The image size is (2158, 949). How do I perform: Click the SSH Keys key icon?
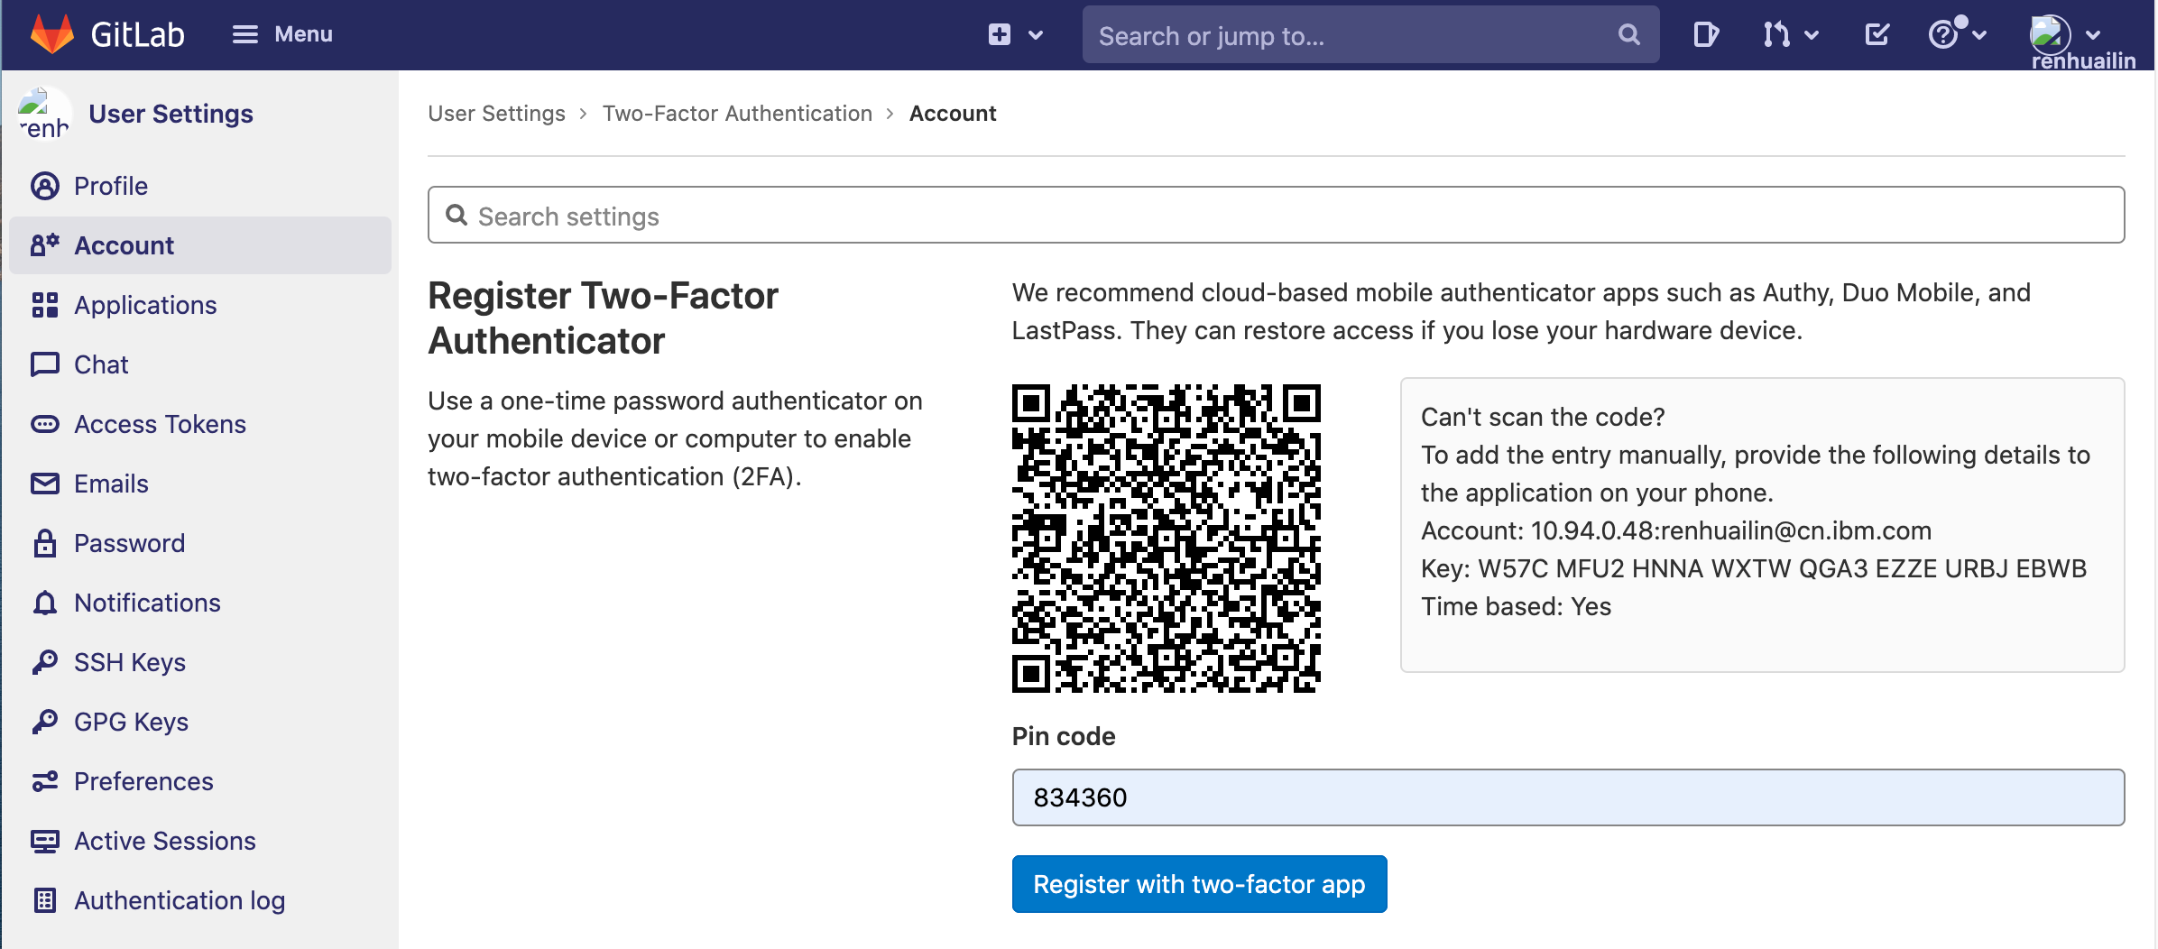click(x=45, y=662)
